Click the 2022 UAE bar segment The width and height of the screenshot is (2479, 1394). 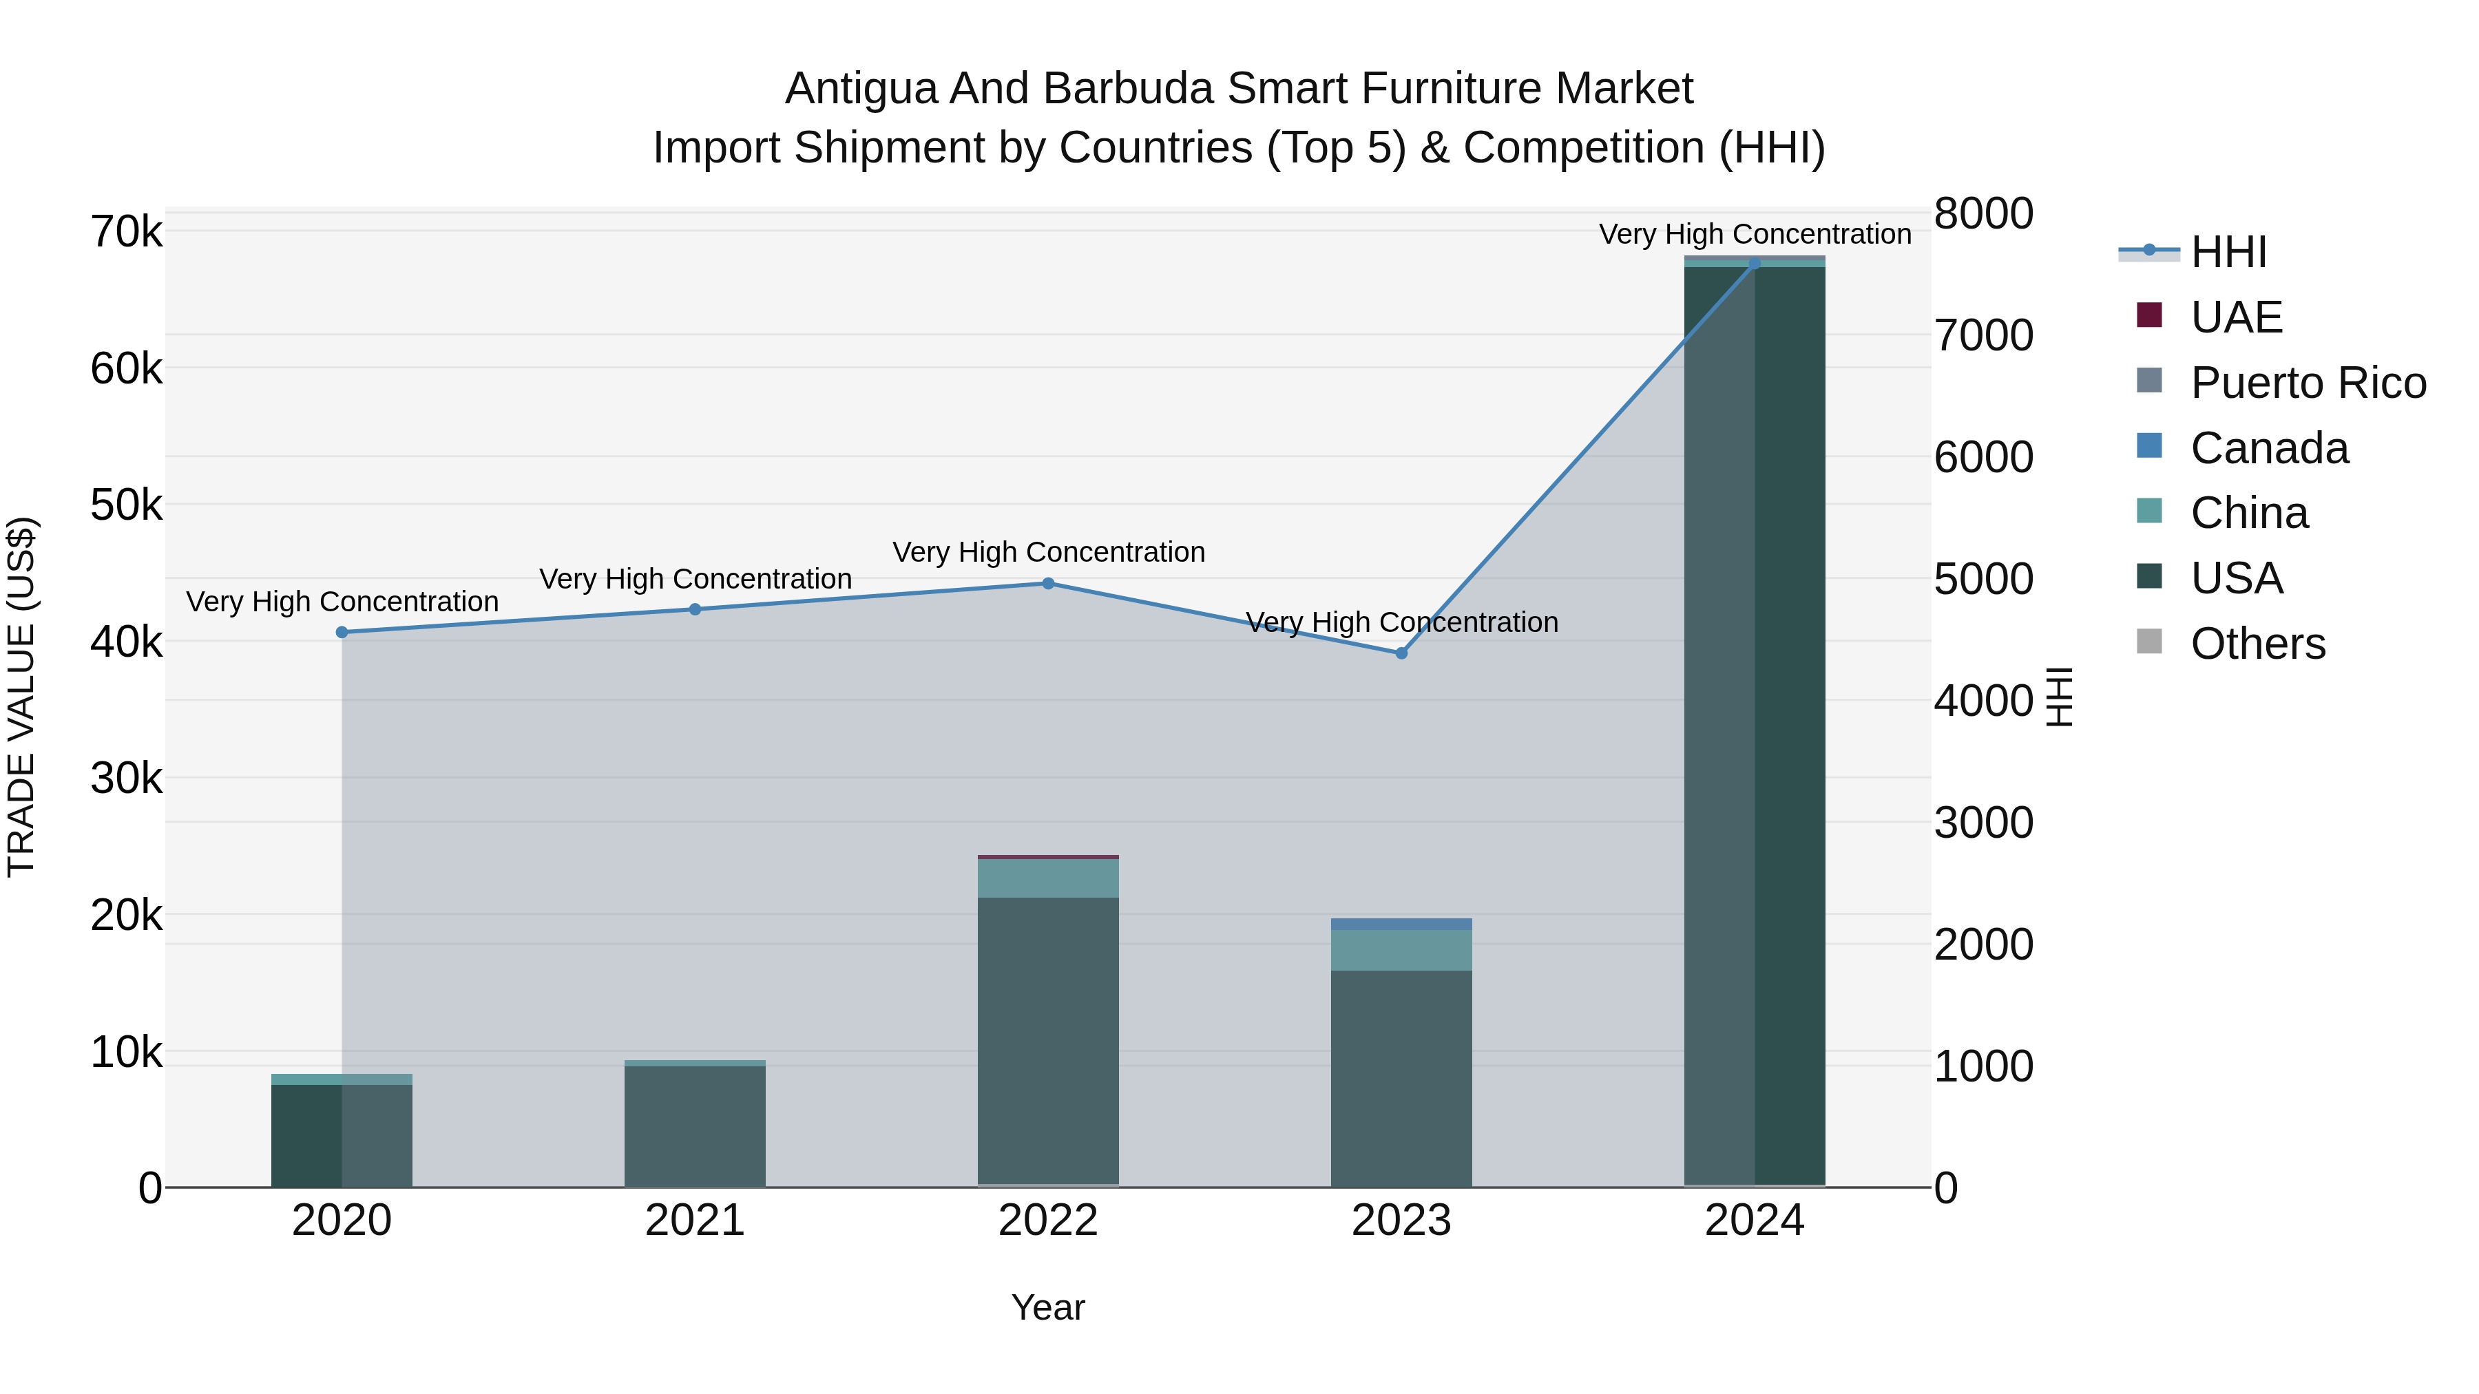(x=1048, y=856)
